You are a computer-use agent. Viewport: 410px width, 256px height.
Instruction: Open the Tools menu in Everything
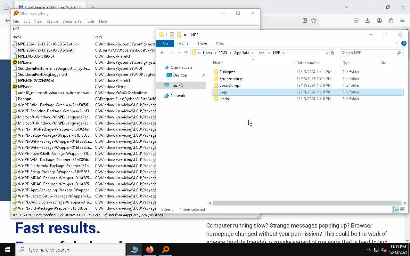pyautogui.click(x=90, y=21)
